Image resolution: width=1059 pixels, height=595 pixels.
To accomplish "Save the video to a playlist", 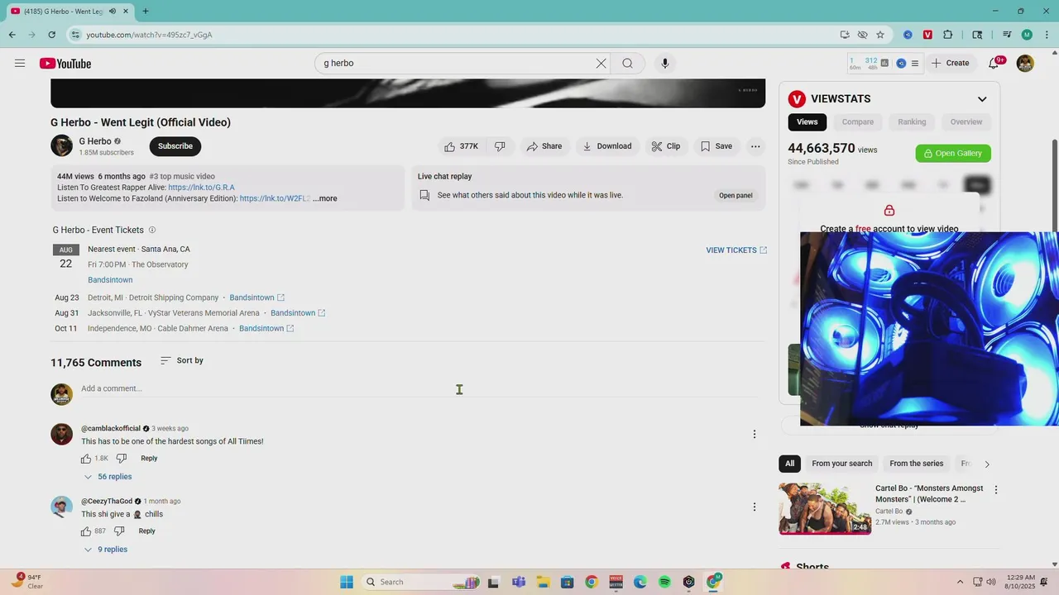I will pos(716,146).
